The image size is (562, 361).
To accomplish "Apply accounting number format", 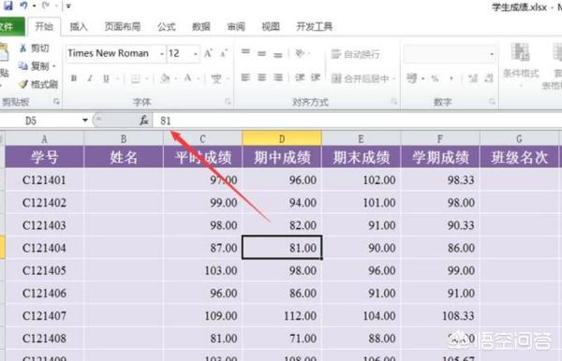I will [412, 78].
